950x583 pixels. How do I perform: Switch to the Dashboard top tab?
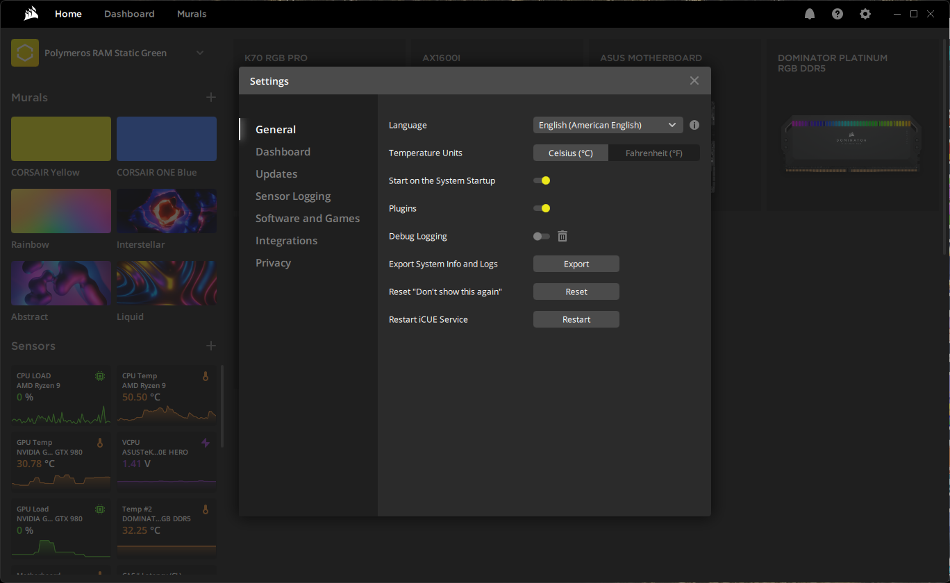tap(129, 14)
